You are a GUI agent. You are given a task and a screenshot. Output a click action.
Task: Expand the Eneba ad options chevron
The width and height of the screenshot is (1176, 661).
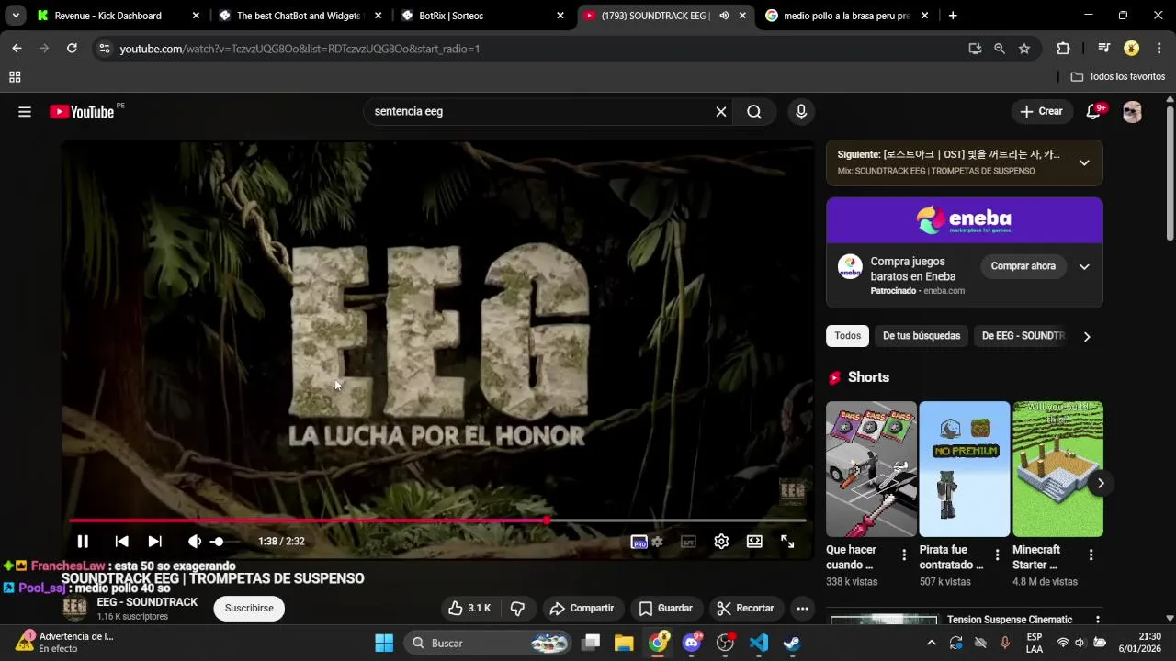[x=1084, y=266]
